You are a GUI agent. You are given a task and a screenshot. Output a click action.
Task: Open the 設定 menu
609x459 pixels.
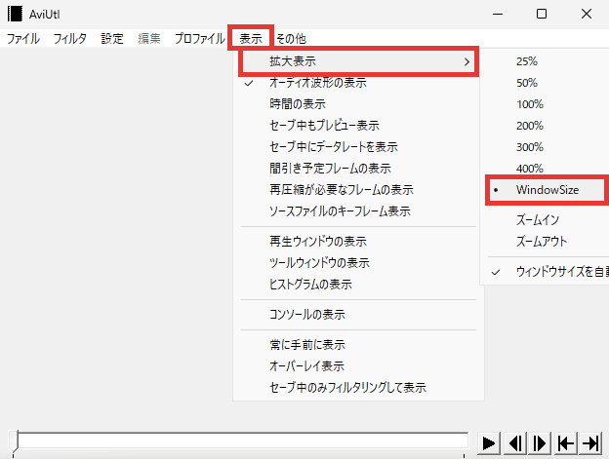point(112,39)
